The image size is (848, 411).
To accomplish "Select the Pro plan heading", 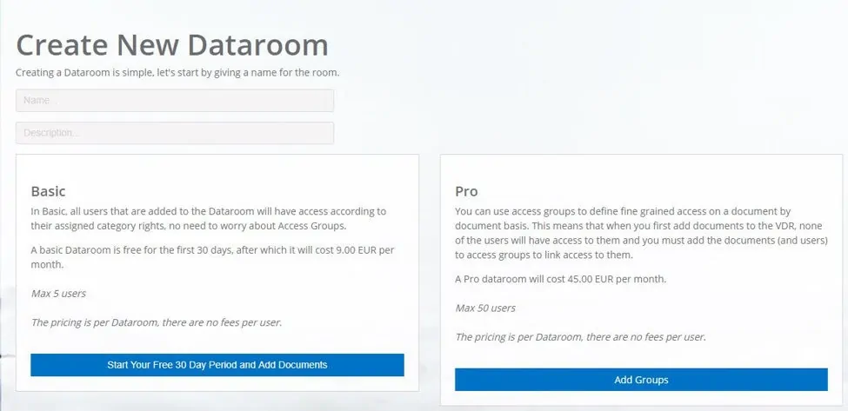I will (x=466, y=191).
